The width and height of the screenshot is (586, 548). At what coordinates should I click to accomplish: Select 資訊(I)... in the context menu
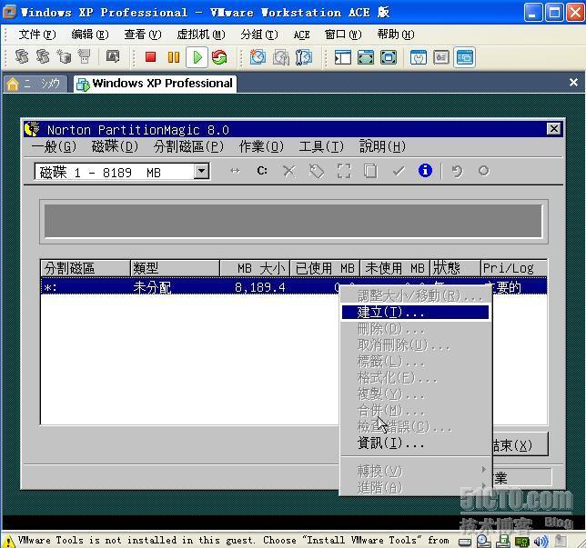(x=415, y=443)
